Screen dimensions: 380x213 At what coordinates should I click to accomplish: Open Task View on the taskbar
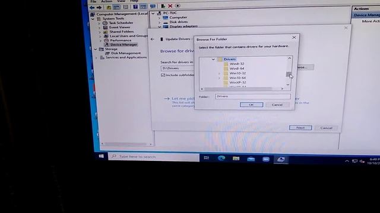coord(206,158)
